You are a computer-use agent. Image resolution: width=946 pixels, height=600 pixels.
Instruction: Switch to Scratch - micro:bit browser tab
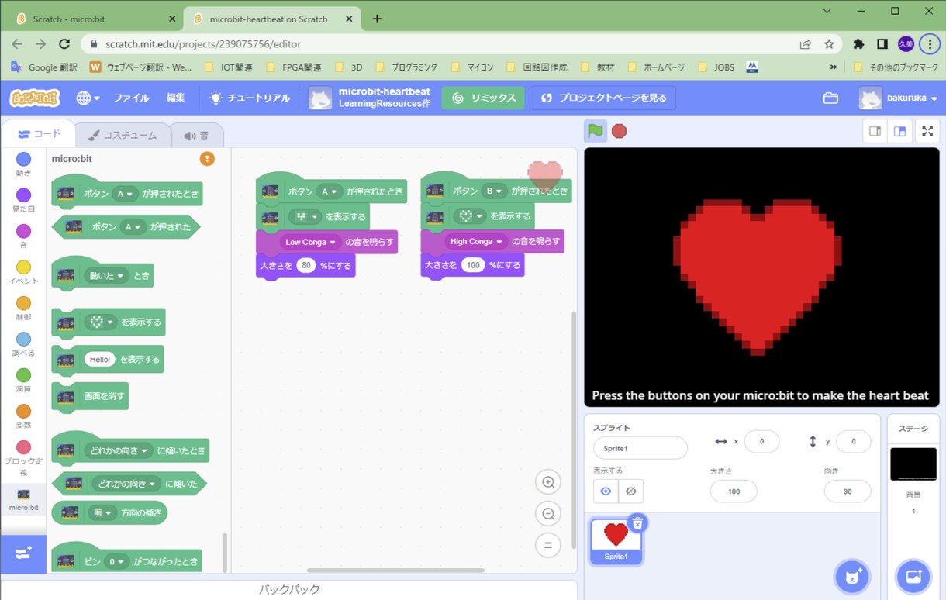tap(93, 19)
